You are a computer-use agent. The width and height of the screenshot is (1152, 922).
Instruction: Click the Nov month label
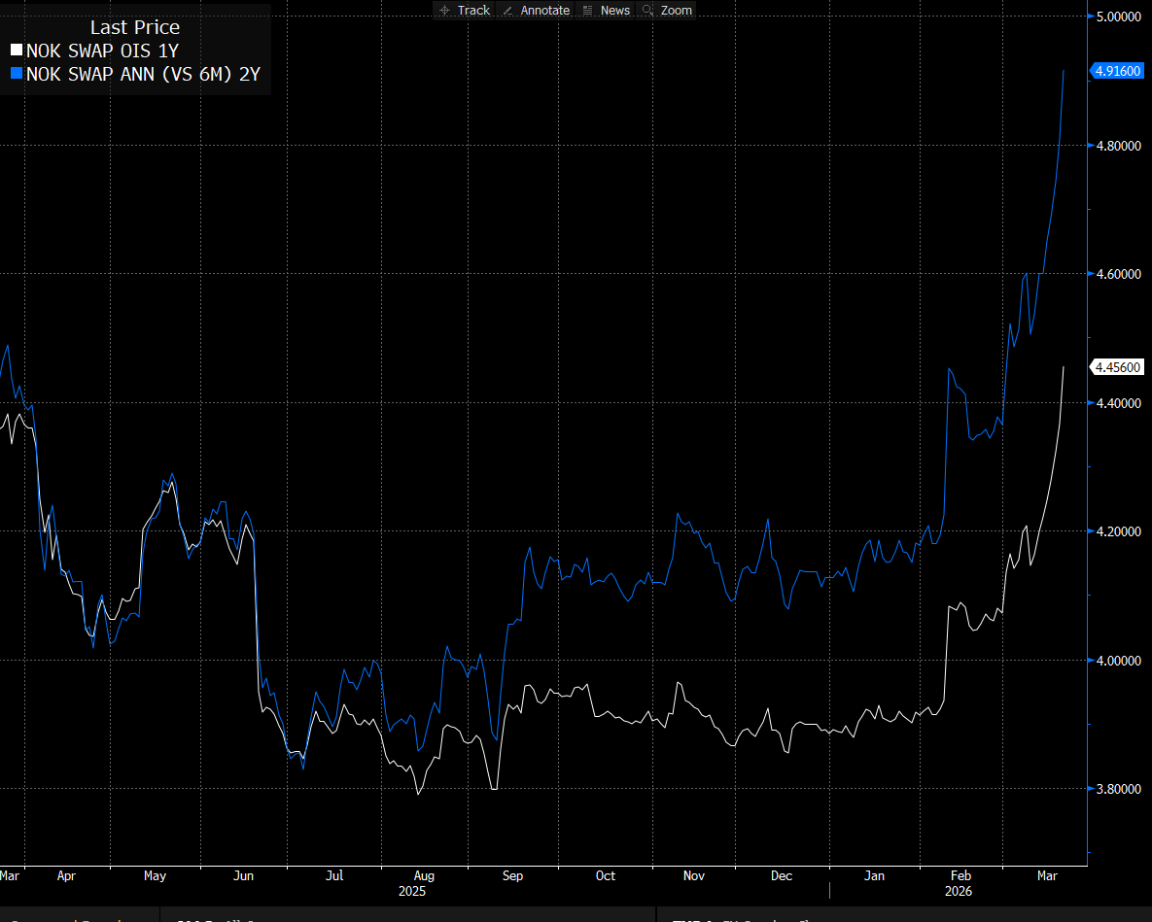click(x=693, y=875)
